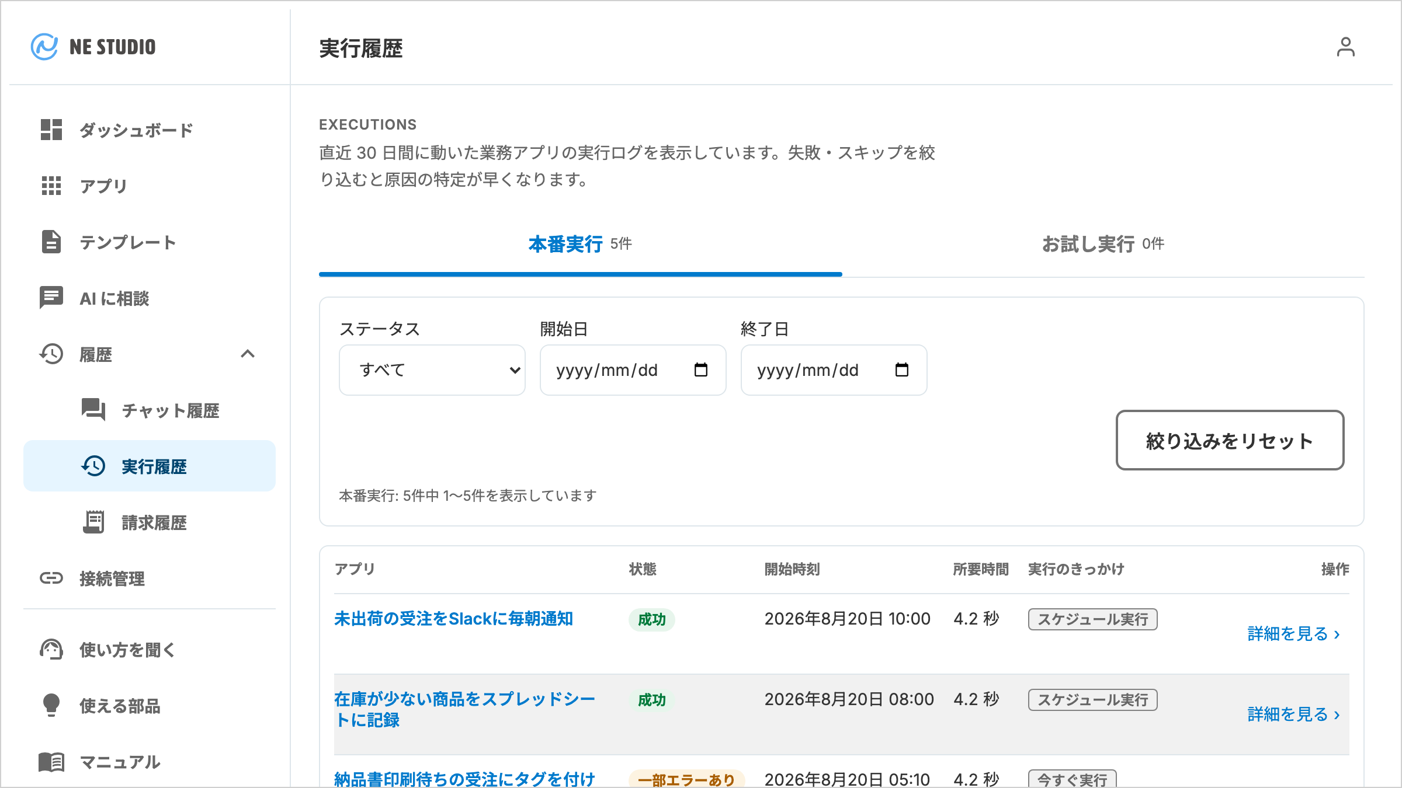Screen dimensions: 1402x788
Task: Open calendar picker in 開始日 field
Action: (701, 370)
